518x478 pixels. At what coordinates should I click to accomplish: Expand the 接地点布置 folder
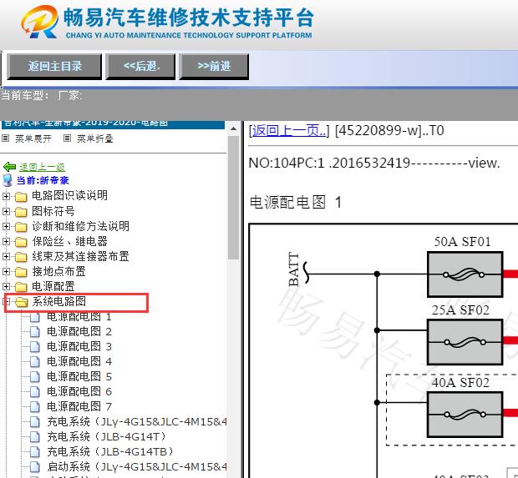(6, 271)
